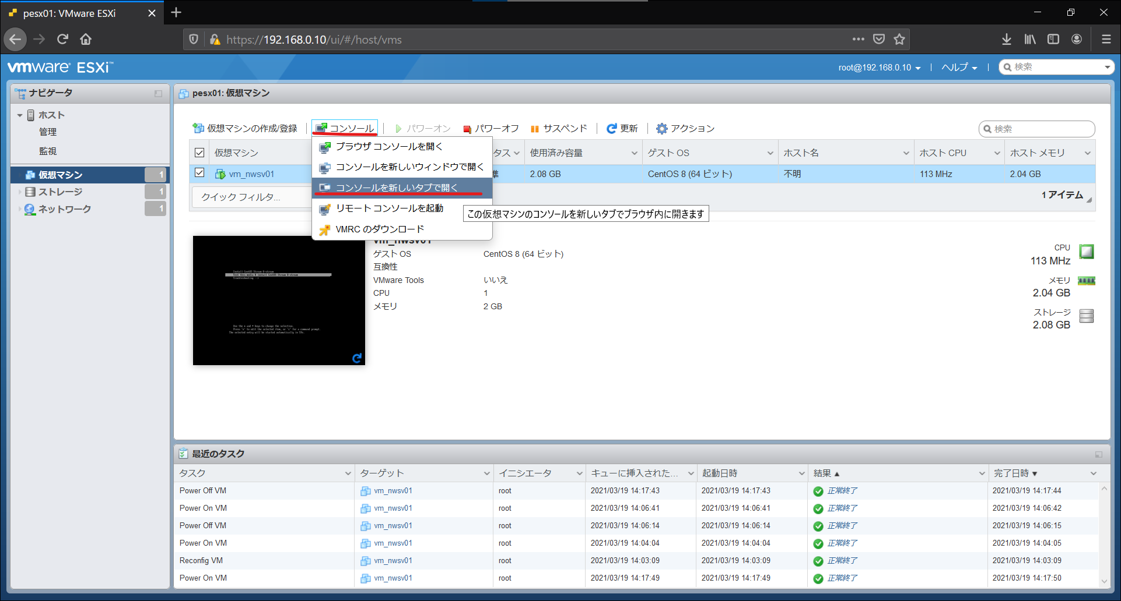The image size is (1121, 601).
Task: Open page actions three-dot menu
Action: pos(858,40)
